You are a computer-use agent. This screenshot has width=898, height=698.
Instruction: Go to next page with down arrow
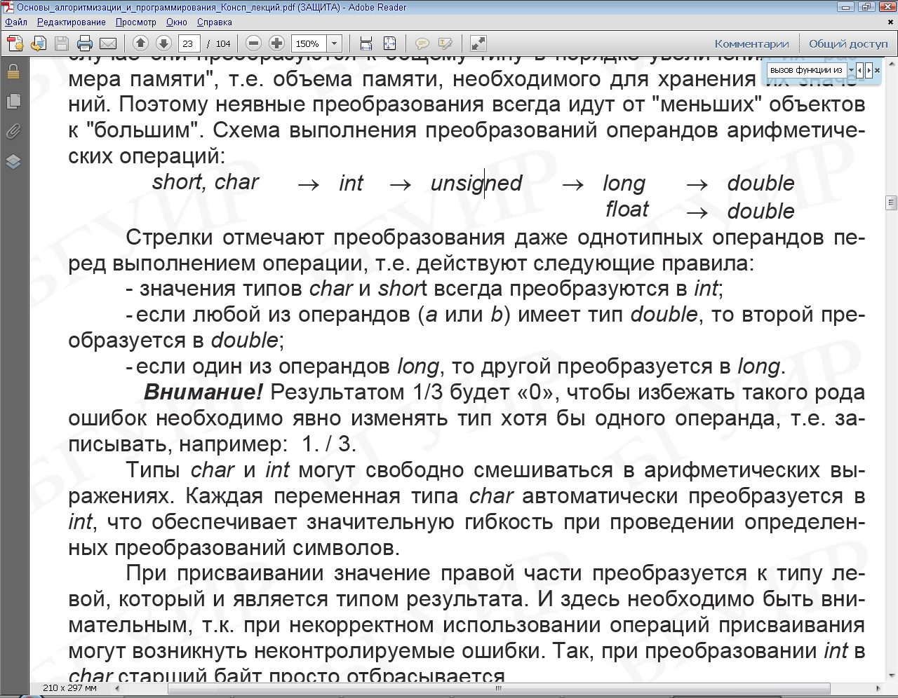(x=163, y=43)
